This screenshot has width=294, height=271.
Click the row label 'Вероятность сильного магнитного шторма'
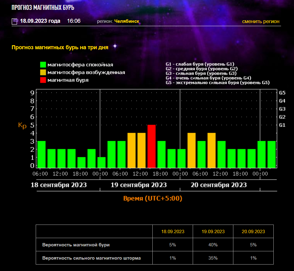pyautogui.click(x=91, y=258)
